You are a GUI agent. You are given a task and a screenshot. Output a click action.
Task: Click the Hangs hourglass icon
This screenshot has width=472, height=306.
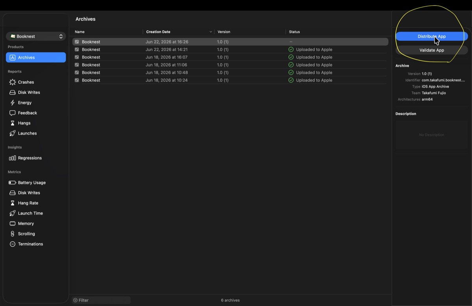click(x=12, y=123)
